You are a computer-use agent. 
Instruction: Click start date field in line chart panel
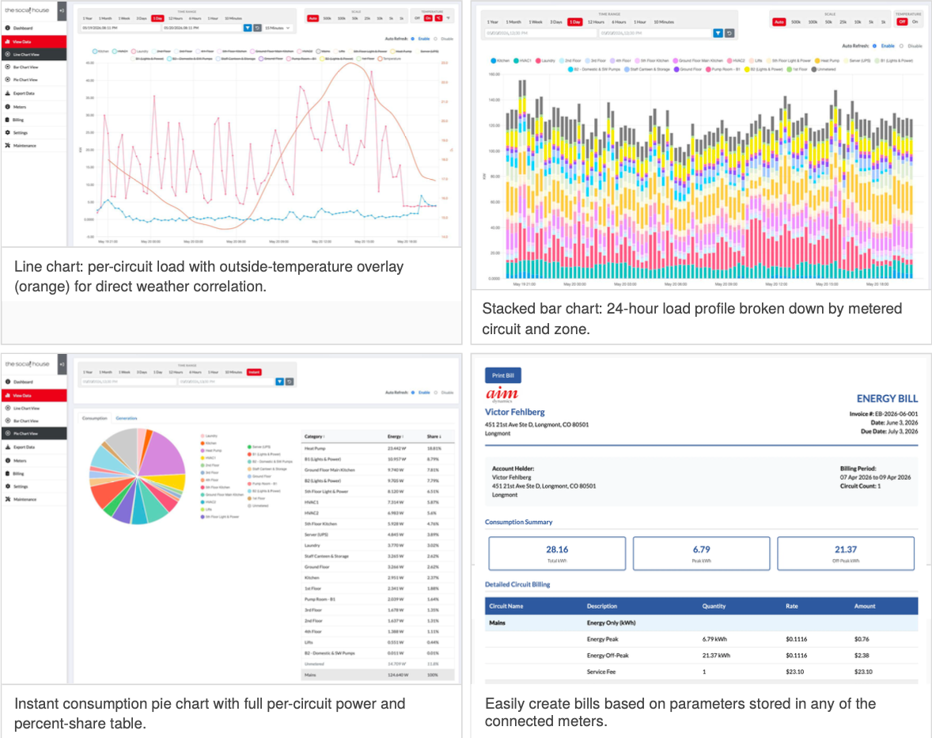coord(120,28)
